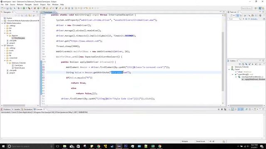Click the Last Edit Location icon
This screenshot has height=149, width=266.
(x=87, y=8)
